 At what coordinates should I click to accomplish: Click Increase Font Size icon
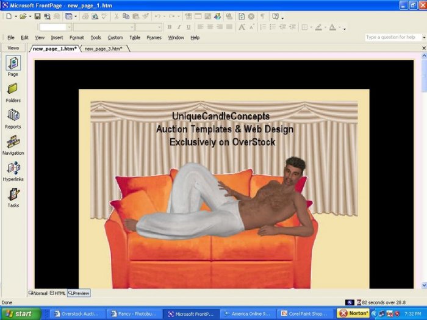click(x=242, y=27)
